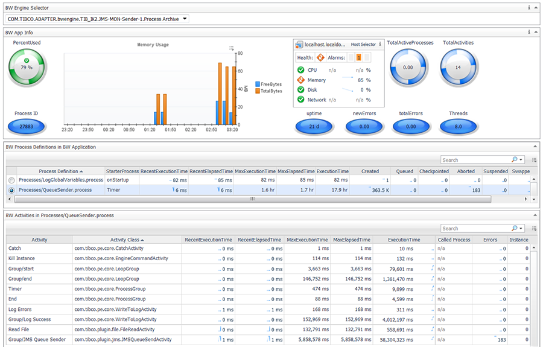Click JMS Queue Sender Errors value 183
The image size is (543, 347).
[x=501, y=340]
